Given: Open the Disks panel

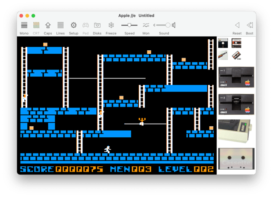Looking at the screenshot, I should [x=97, y=26].
